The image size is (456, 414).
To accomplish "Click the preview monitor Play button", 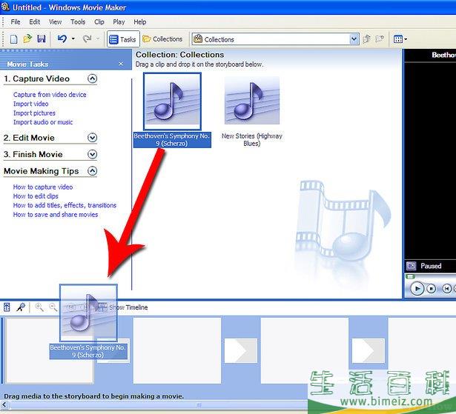I will click(417, 289).
